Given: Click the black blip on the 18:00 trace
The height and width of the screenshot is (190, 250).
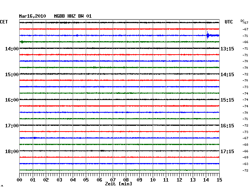Looking at the screenshot, I should coord(102,151).
